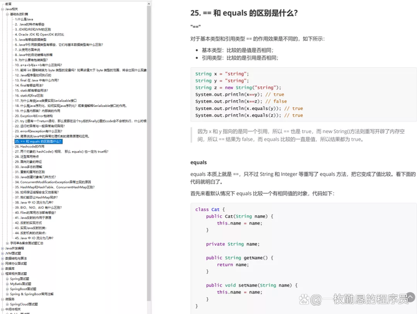Viewport: 417px width, 314px height.
Task: Open topic 27 hashCode() and equals()
Action: [61, 152]
